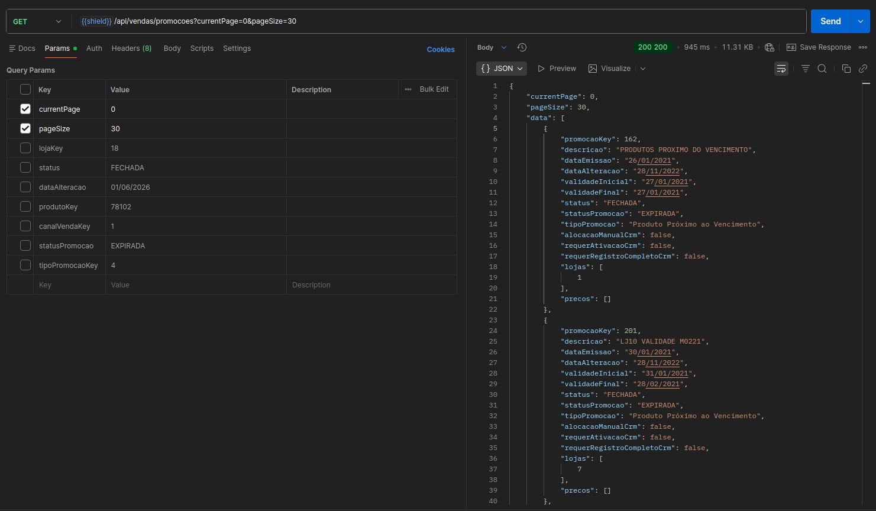Open the Cookies link

point(441,50)
